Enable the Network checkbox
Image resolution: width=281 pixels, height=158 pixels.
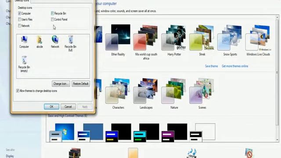coord(19,25)
